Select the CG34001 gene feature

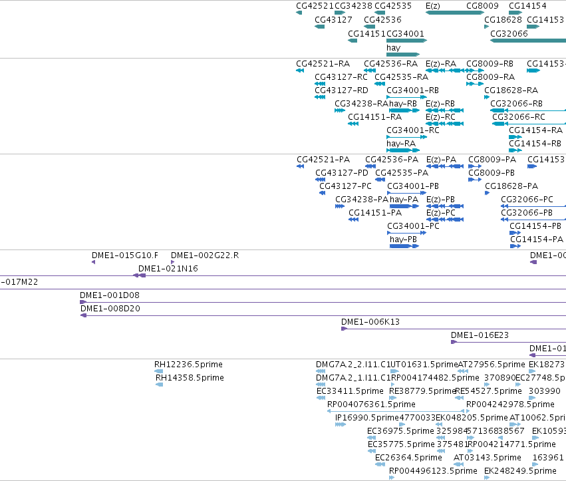point(406,41)
